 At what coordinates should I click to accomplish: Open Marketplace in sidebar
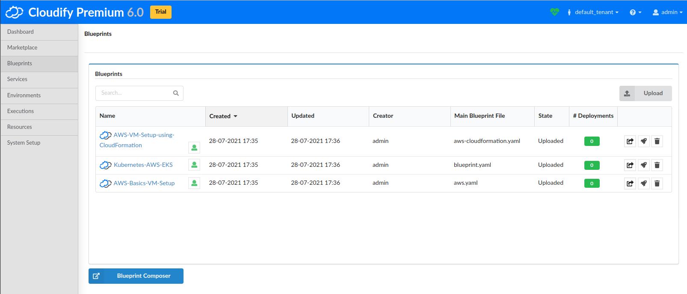(39, 48)
